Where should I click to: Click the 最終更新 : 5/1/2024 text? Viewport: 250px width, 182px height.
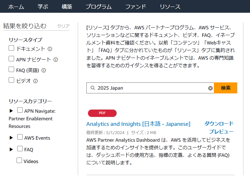pos(105,132)
